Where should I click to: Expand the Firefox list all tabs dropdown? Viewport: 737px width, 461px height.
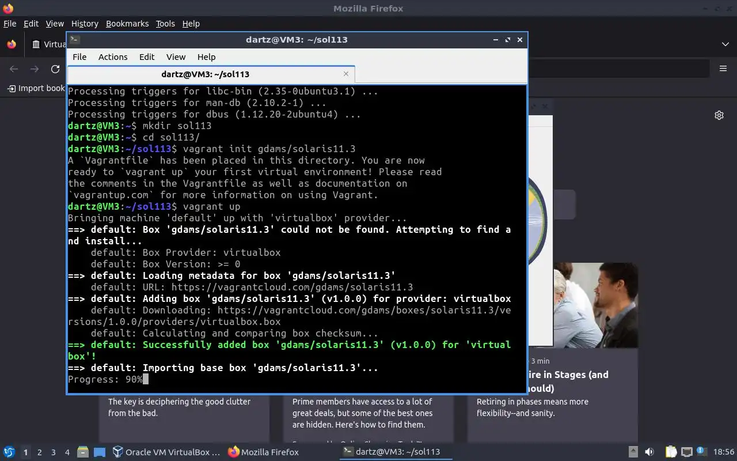point(725,44)
